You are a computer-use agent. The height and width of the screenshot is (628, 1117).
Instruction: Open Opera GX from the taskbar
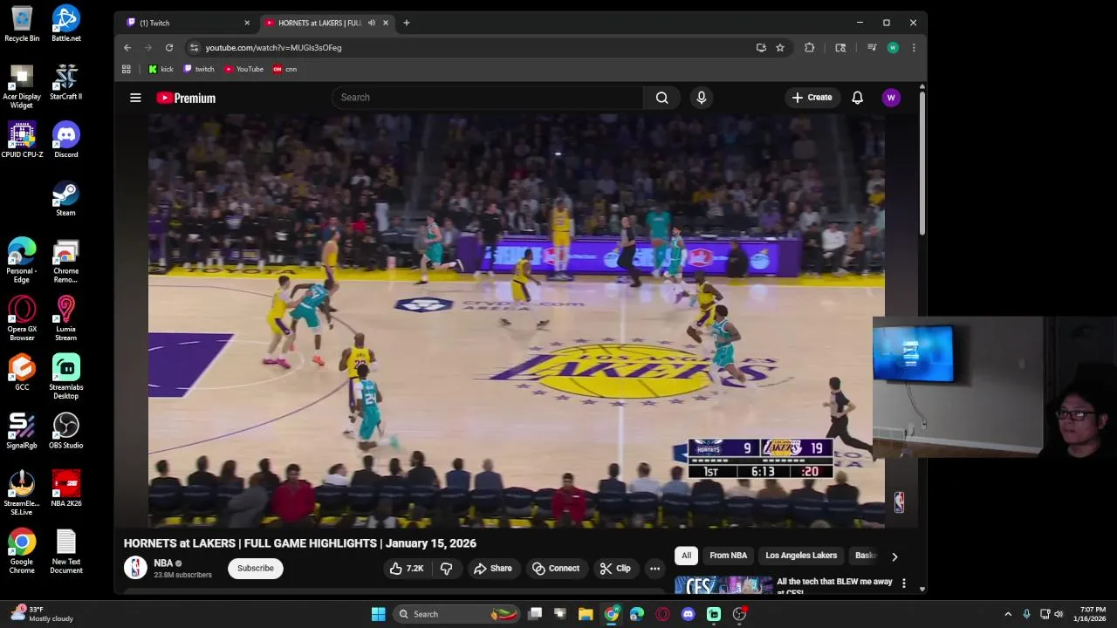[662, 614]
